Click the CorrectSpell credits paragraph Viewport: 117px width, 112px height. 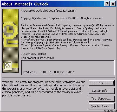(67, 31)
